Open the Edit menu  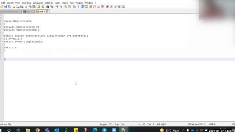(x=3, y=3)
